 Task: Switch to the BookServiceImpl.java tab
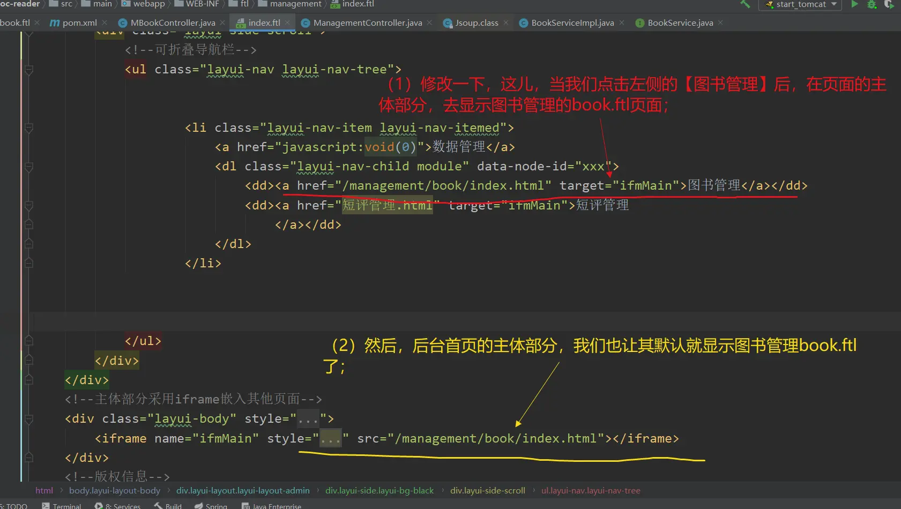tap(572, 23)
